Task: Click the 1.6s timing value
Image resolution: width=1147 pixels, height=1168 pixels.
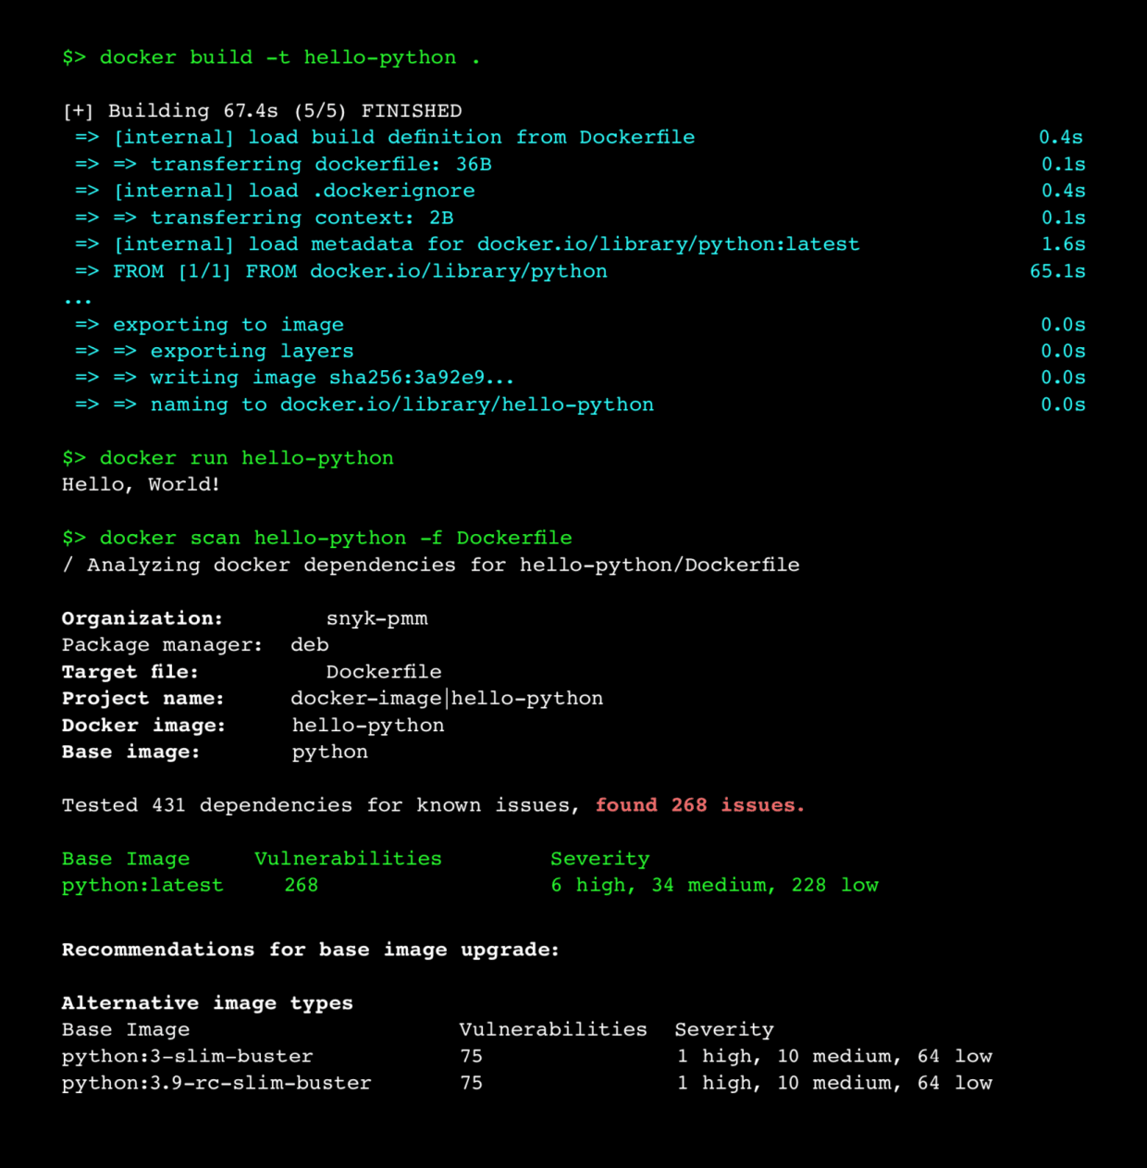Action: coord(1063,244)
